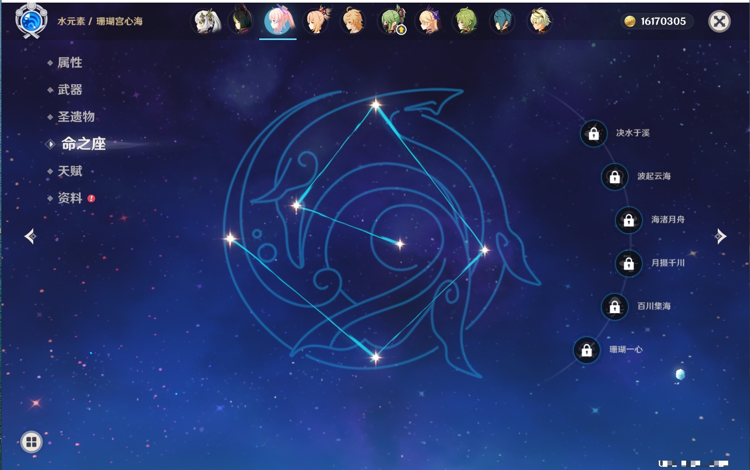Click the leftmost star of the constellation
Viewport: 750px width, 470px height.
point(230,239)
